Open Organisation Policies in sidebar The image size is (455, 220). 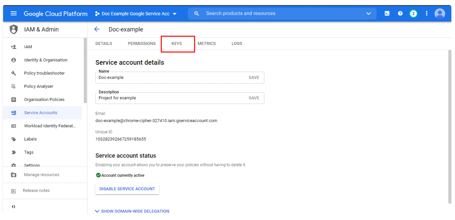[x=42, y=99]
